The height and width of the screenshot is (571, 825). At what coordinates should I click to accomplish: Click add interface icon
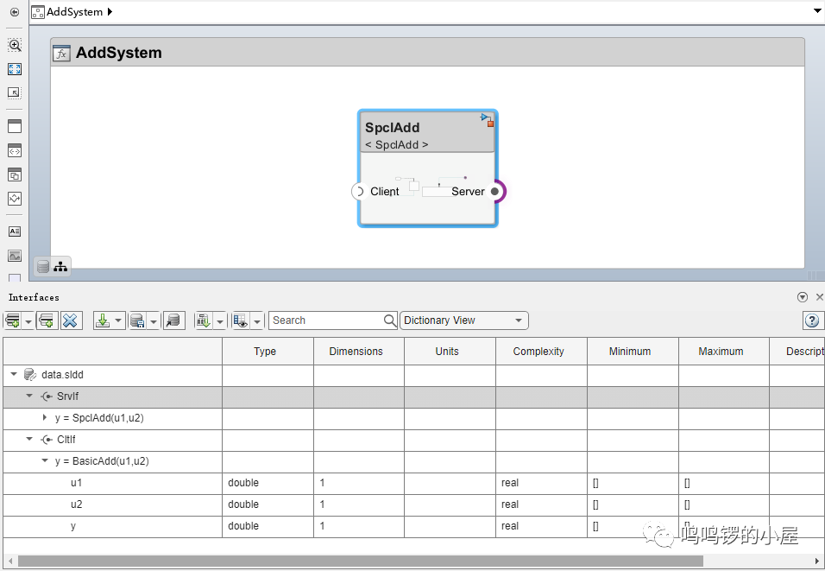pos(13,320)
